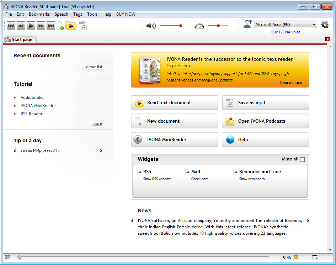
Task: Click the folder icon on Read text document
Action: click(x=139, y=103)
